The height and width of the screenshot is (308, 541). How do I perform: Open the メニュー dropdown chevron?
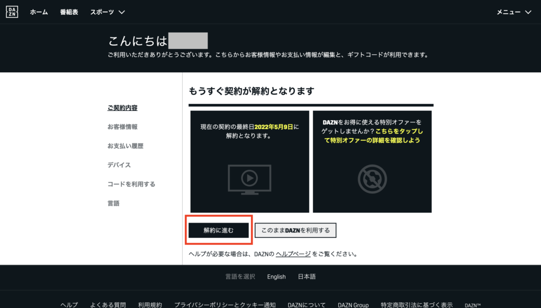click(x=528, y=13)
